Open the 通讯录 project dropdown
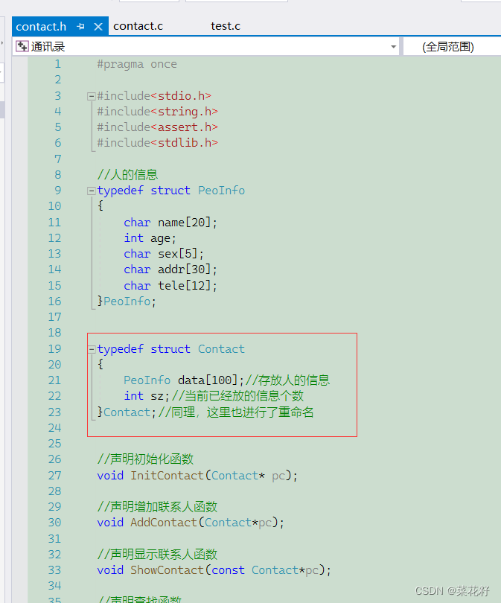The height and width of the screenshot is (603, 501). [x=393, y=47]
